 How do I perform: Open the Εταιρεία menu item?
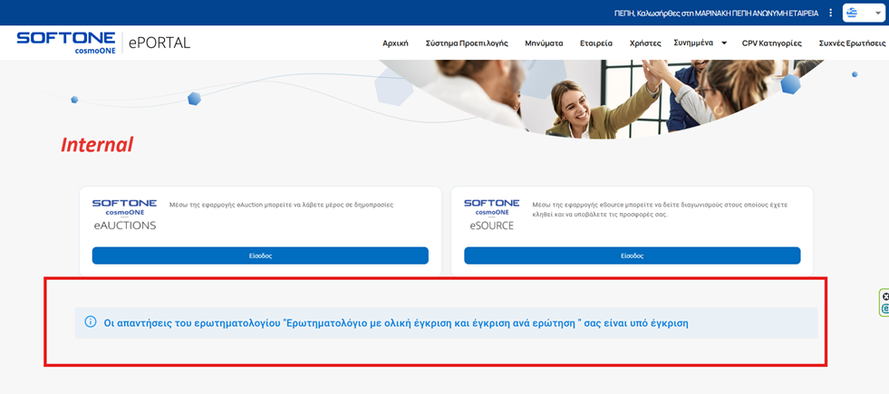[596, 43]
